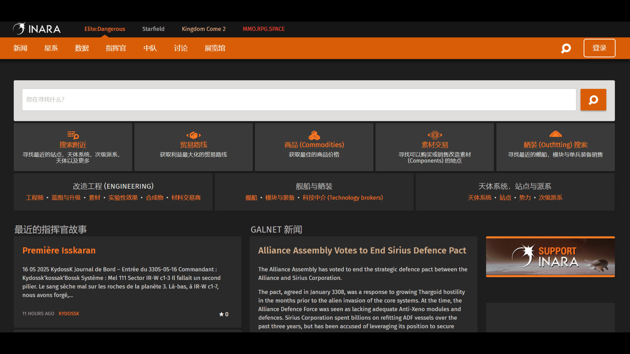Open the search magnifier in orange navbar
Image resolution: width=630 pixels, height=354 pixels.
tap(566, 48)
